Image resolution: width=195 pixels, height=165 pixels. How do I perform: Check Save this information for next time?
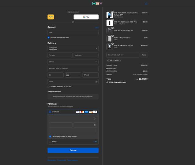click(48, 87)
